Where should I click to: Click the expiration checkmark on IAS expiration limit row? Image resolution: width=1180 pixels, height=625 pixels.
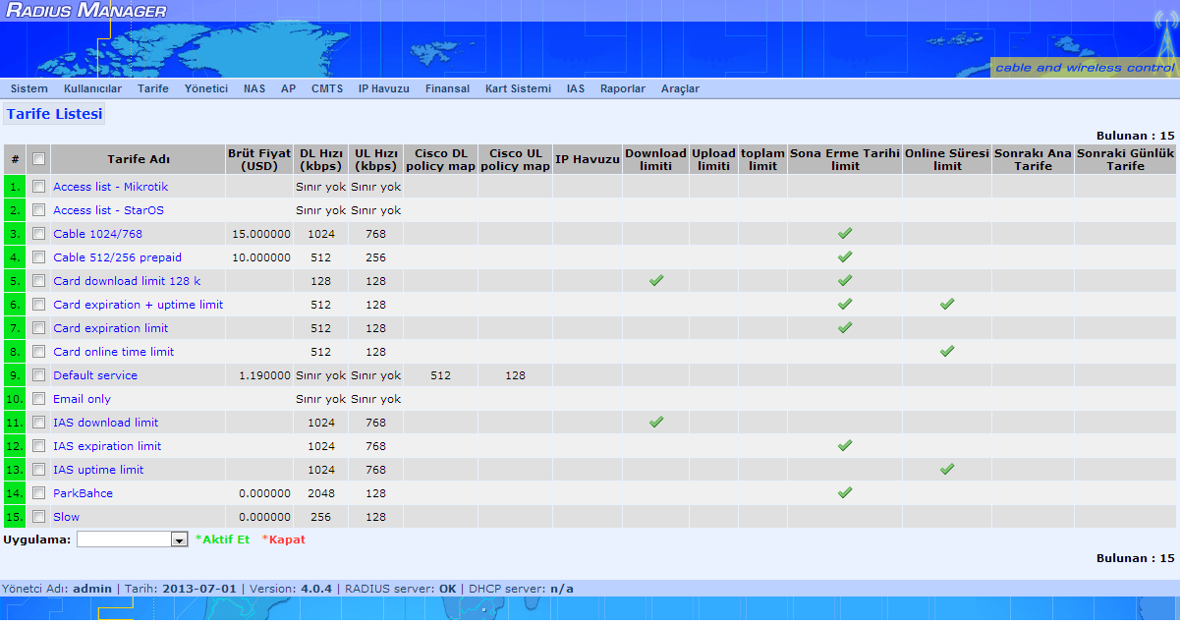[845, 445]
